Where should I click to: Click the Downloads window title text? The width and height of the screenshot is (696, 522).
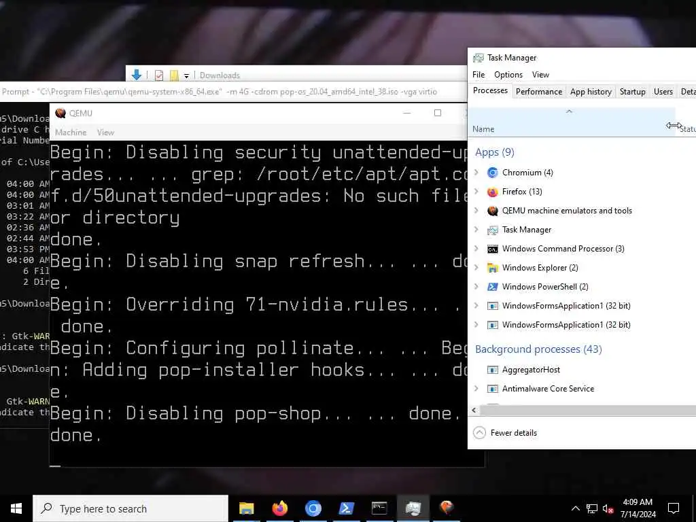[220, 75]
